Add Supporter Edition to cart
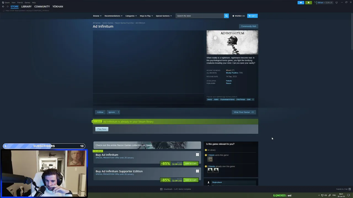353x198 pixels. (191, 180)
